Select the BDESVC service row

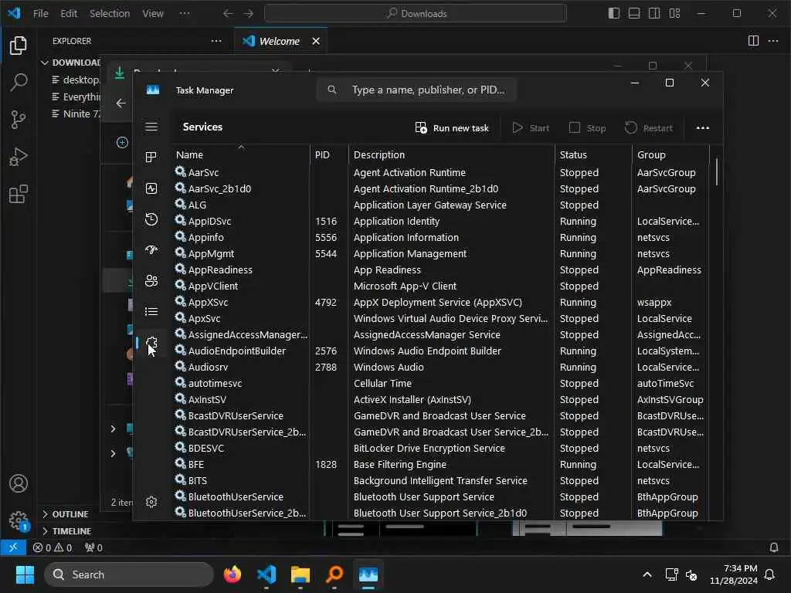click(x=440, y=449)
